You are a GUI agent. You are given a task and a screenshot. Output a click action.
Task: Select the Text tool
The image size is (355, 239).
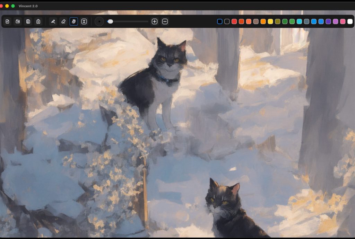click(84, 21)
